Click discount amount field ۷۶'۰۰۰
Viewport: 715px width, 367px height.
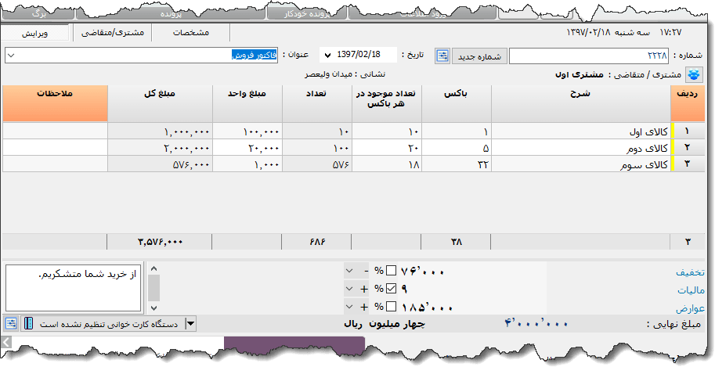tap(472, 271)
